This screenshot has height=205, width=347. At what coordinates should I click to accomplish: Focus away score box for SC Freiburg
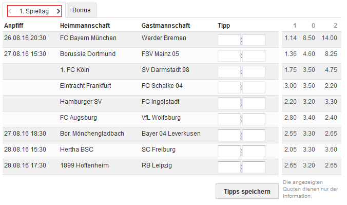(254, 152)
